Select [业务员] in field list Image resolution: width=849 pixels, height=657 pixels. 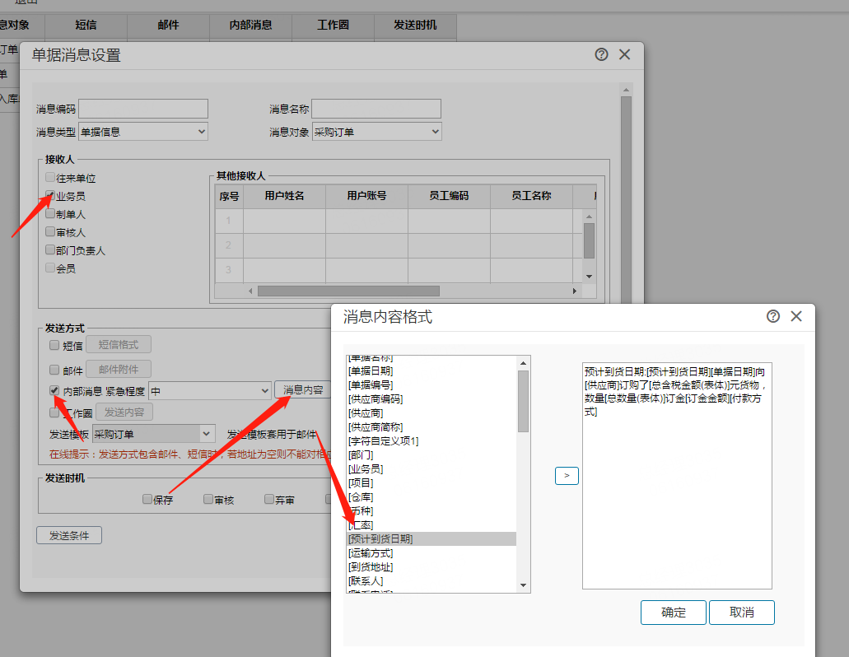tap(431, 469)
